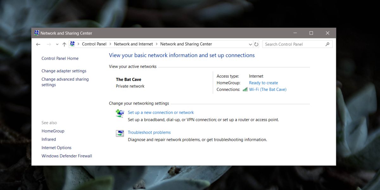The width and height of the screenshot is (380, 190).
Task: Open the recent locations dropdown arrow
Action: point(57,45)
